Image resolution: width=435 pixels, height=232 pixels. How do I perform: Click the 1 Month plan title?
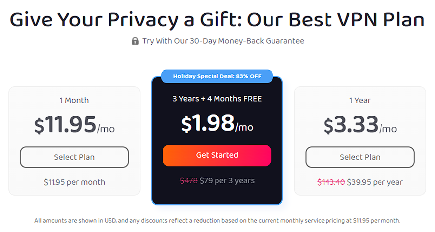74,100
